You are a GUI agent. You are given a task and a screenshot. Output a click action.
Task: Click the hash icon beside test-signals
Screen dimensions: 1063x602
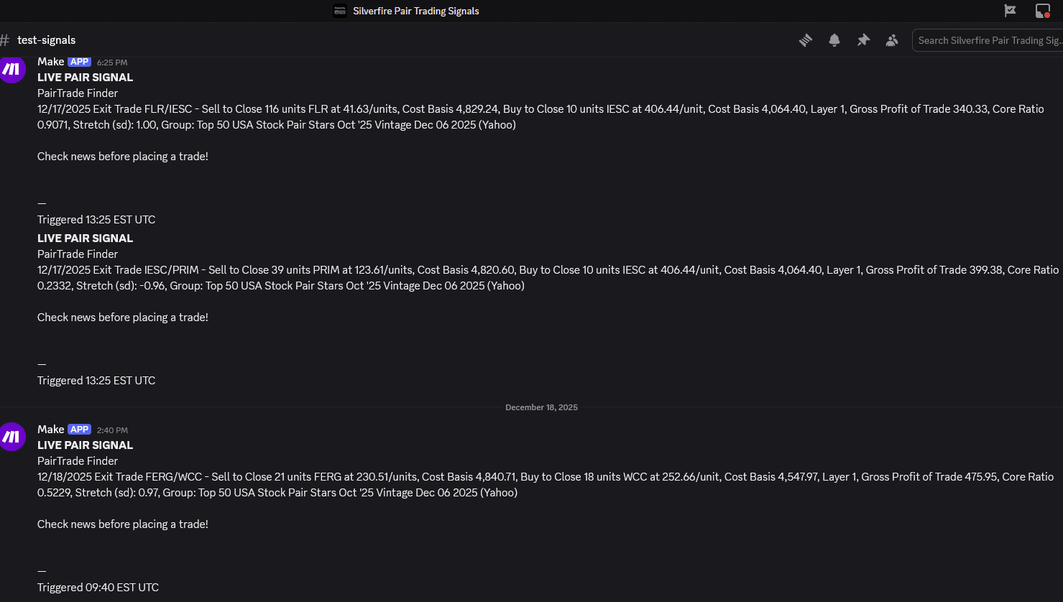click(x=5, y=40)
